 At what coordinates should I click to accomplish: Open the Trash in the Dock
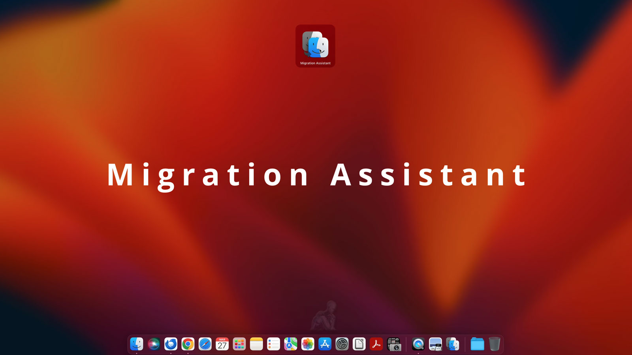point(494,344)
